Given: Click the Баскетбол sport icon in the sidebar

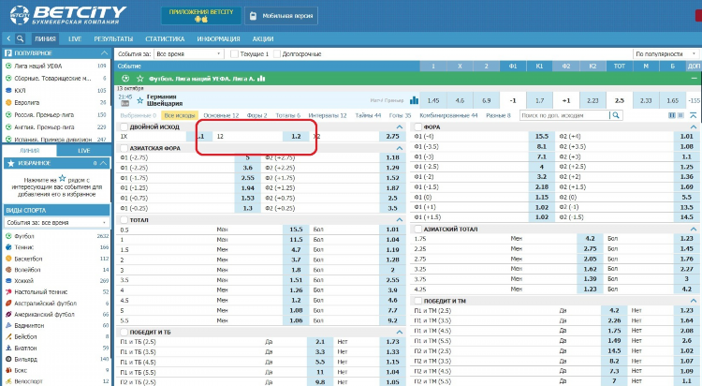Looking at the screenshot, I should click(8, 259).
